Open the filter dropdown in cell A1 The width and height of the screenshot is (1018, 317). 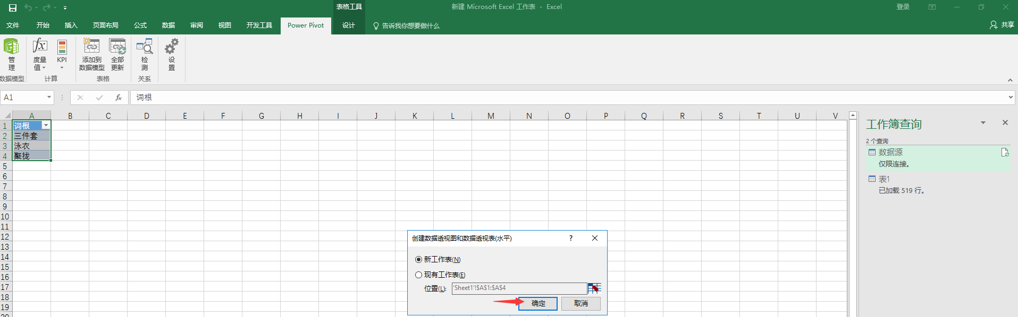(46, 125)
